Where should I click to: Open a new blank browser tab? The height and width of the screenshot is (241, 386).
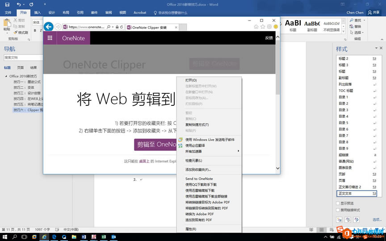coord(183,27)
